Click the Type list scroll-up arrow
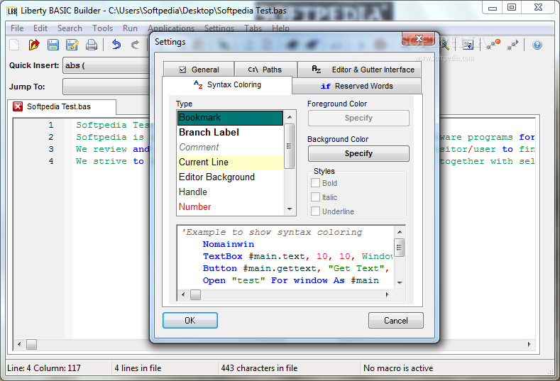560x381 pixels. [290, 117]
